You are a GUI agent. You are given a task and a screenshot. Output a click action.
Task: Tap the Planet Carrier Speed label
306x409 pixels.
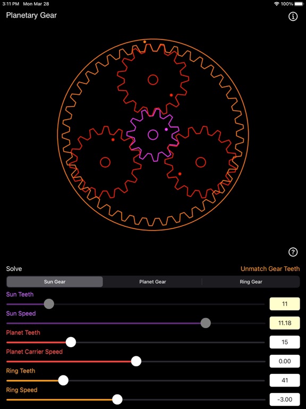[x=35, y=351]
